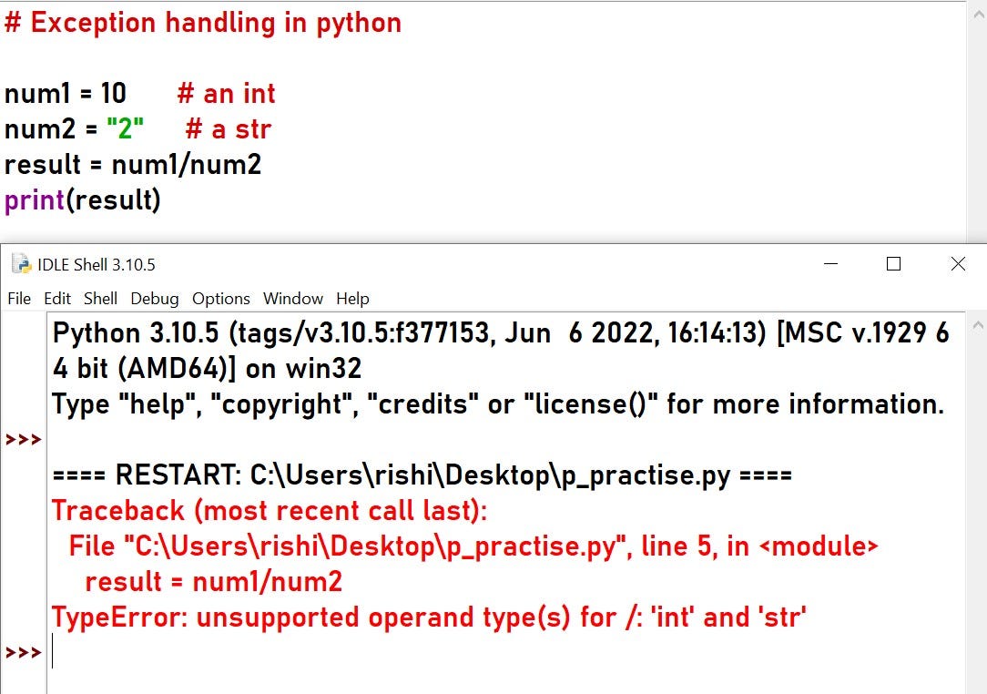Select the TypeError message line
Viewport: 987px width, 694px height.
(x=428, y=617)
